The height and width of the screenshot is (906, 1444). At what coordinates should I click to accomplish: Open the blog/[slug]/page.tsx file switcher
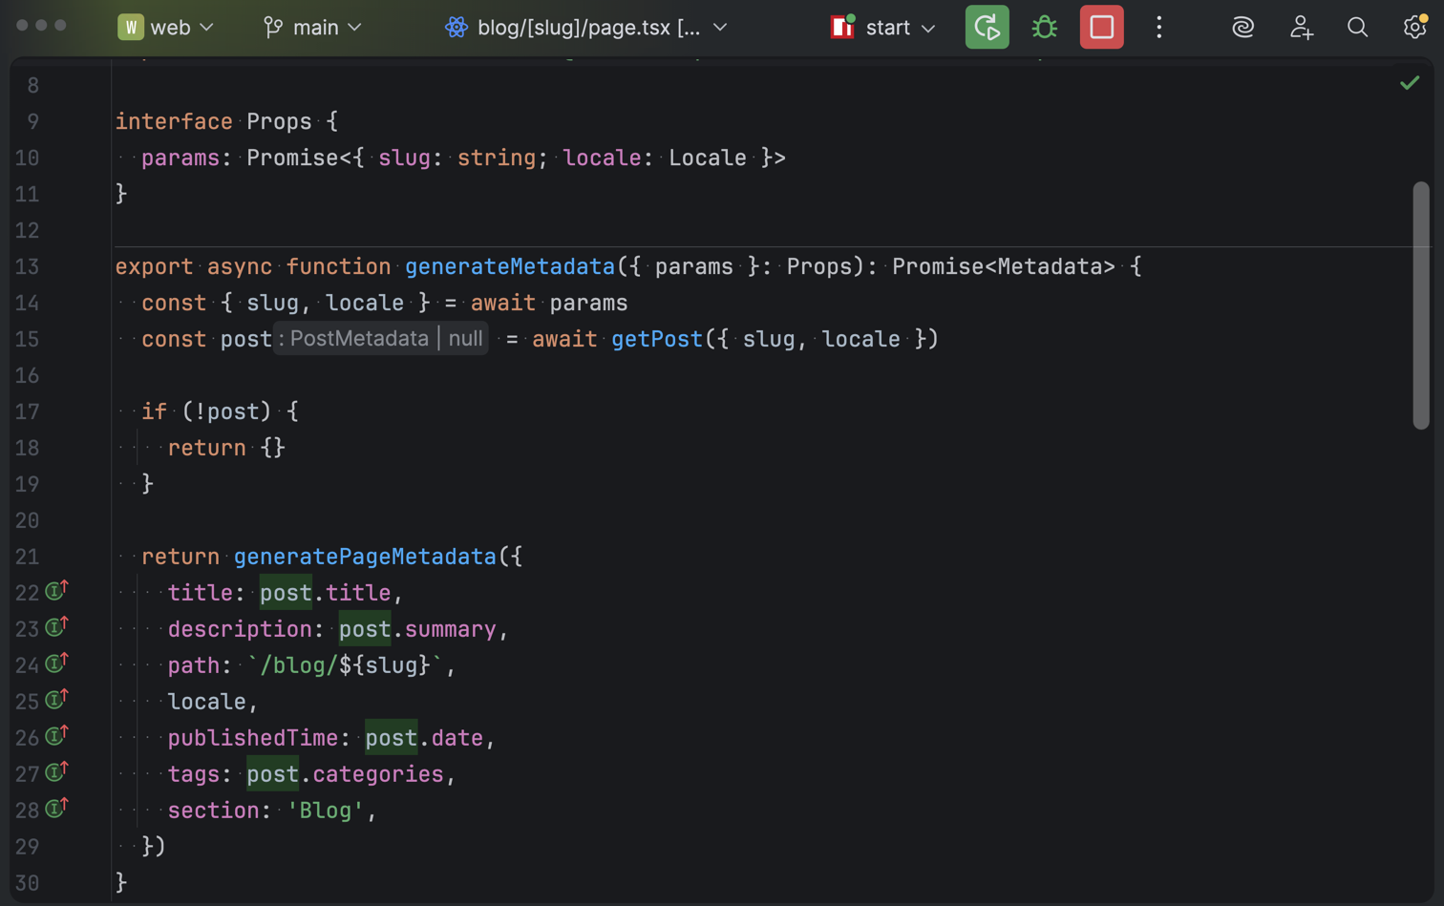click(586, 28)
